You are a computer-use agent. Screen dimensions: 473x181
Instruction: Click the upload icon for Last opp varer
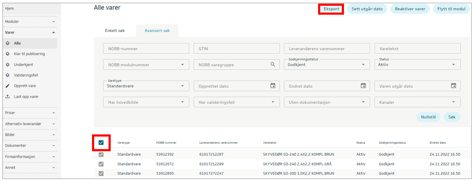tap(8, 97)
